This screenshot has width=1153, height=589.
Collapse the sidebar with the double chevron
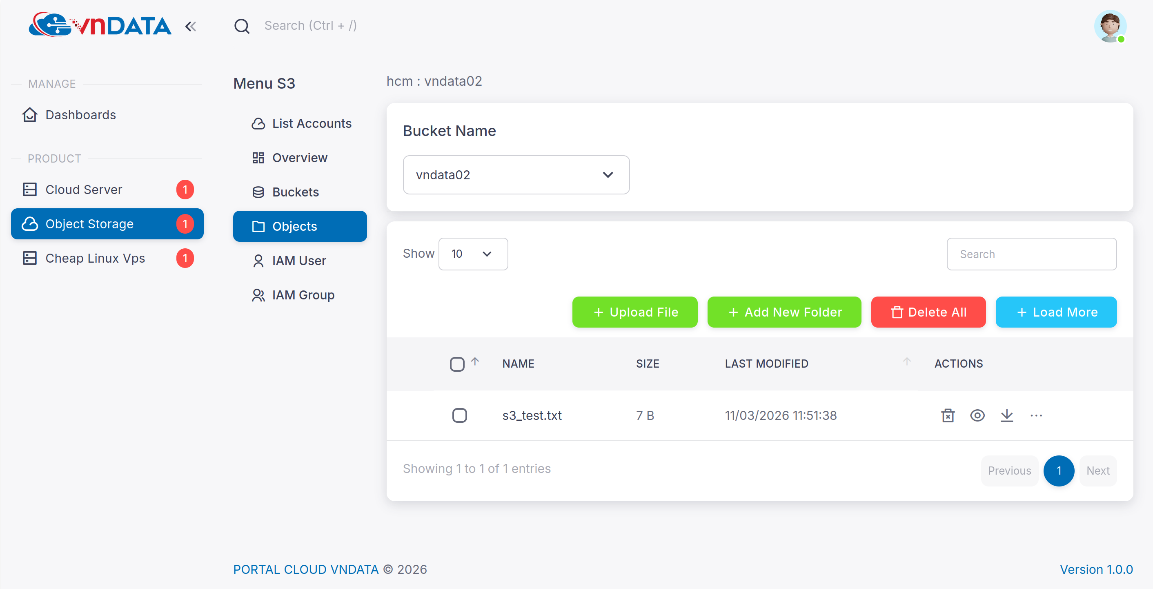191,27
